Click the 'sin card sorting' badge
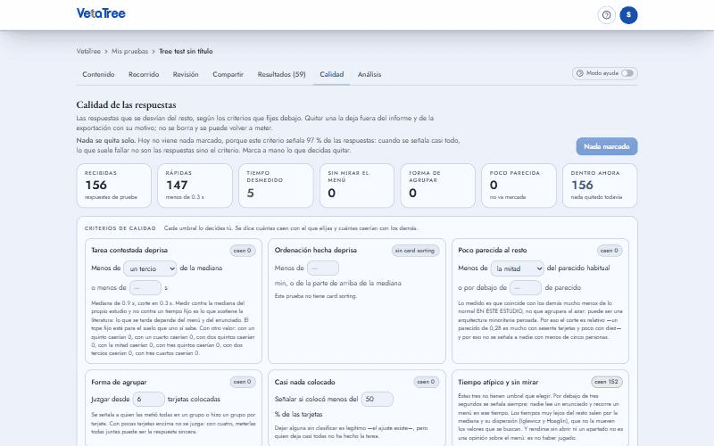The image size is (714, 446). 415,251
